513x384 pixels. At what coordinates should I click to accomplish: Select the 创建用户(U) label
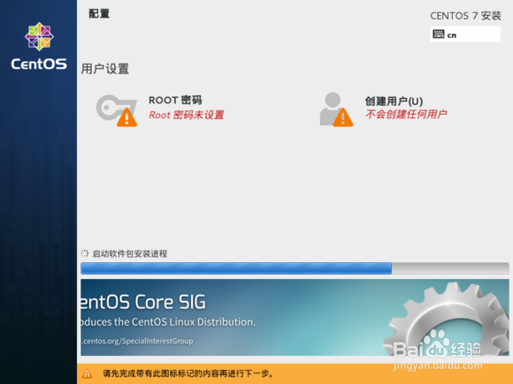point(394,102)
